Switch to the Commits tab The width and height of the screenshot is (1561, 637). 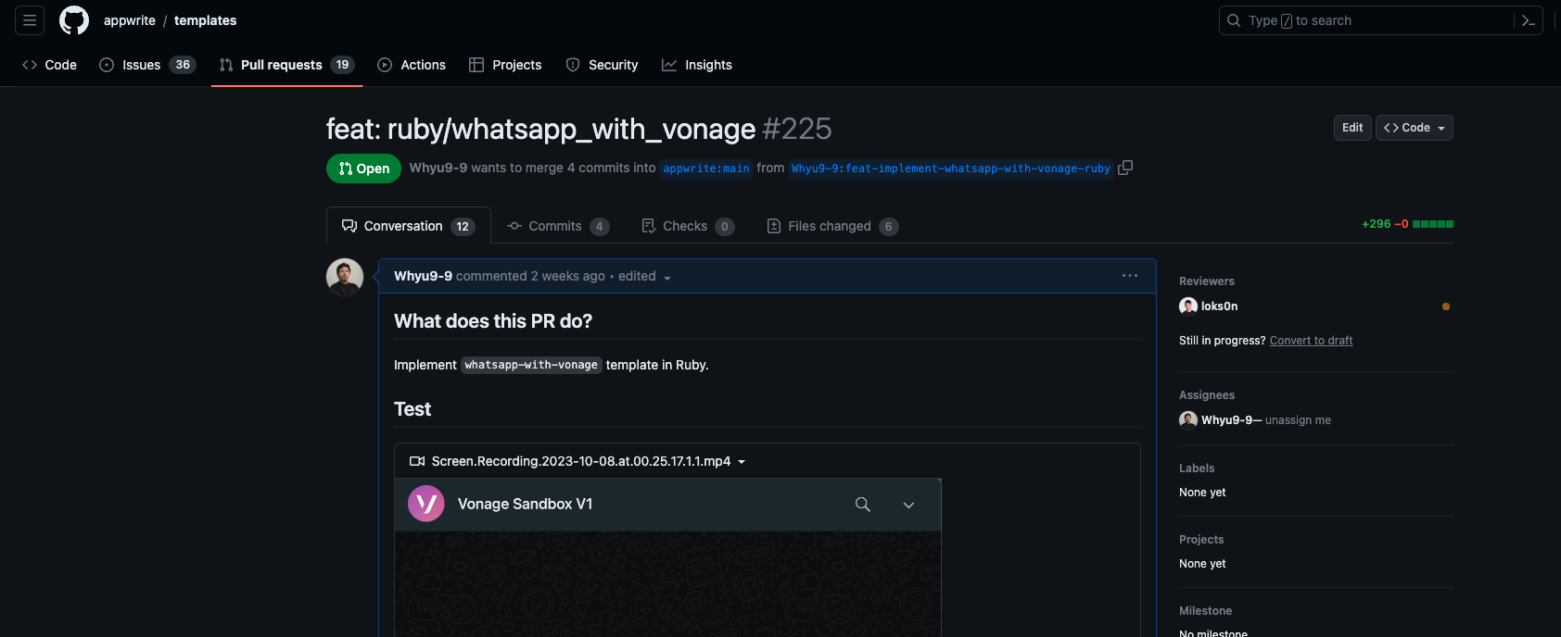coord(558,226)
